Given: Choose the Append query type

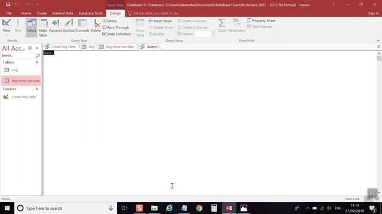Looking at the screenshot, I should 56,26.
